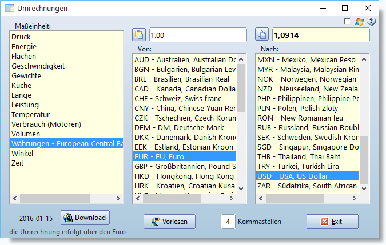Click the down arrow of the Von list scrollbar
386x245 pixels.
point(241,188)
